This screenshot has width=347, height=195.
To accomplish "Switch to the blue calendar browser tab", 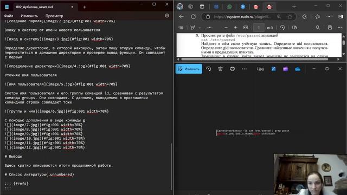I will 216,6.
